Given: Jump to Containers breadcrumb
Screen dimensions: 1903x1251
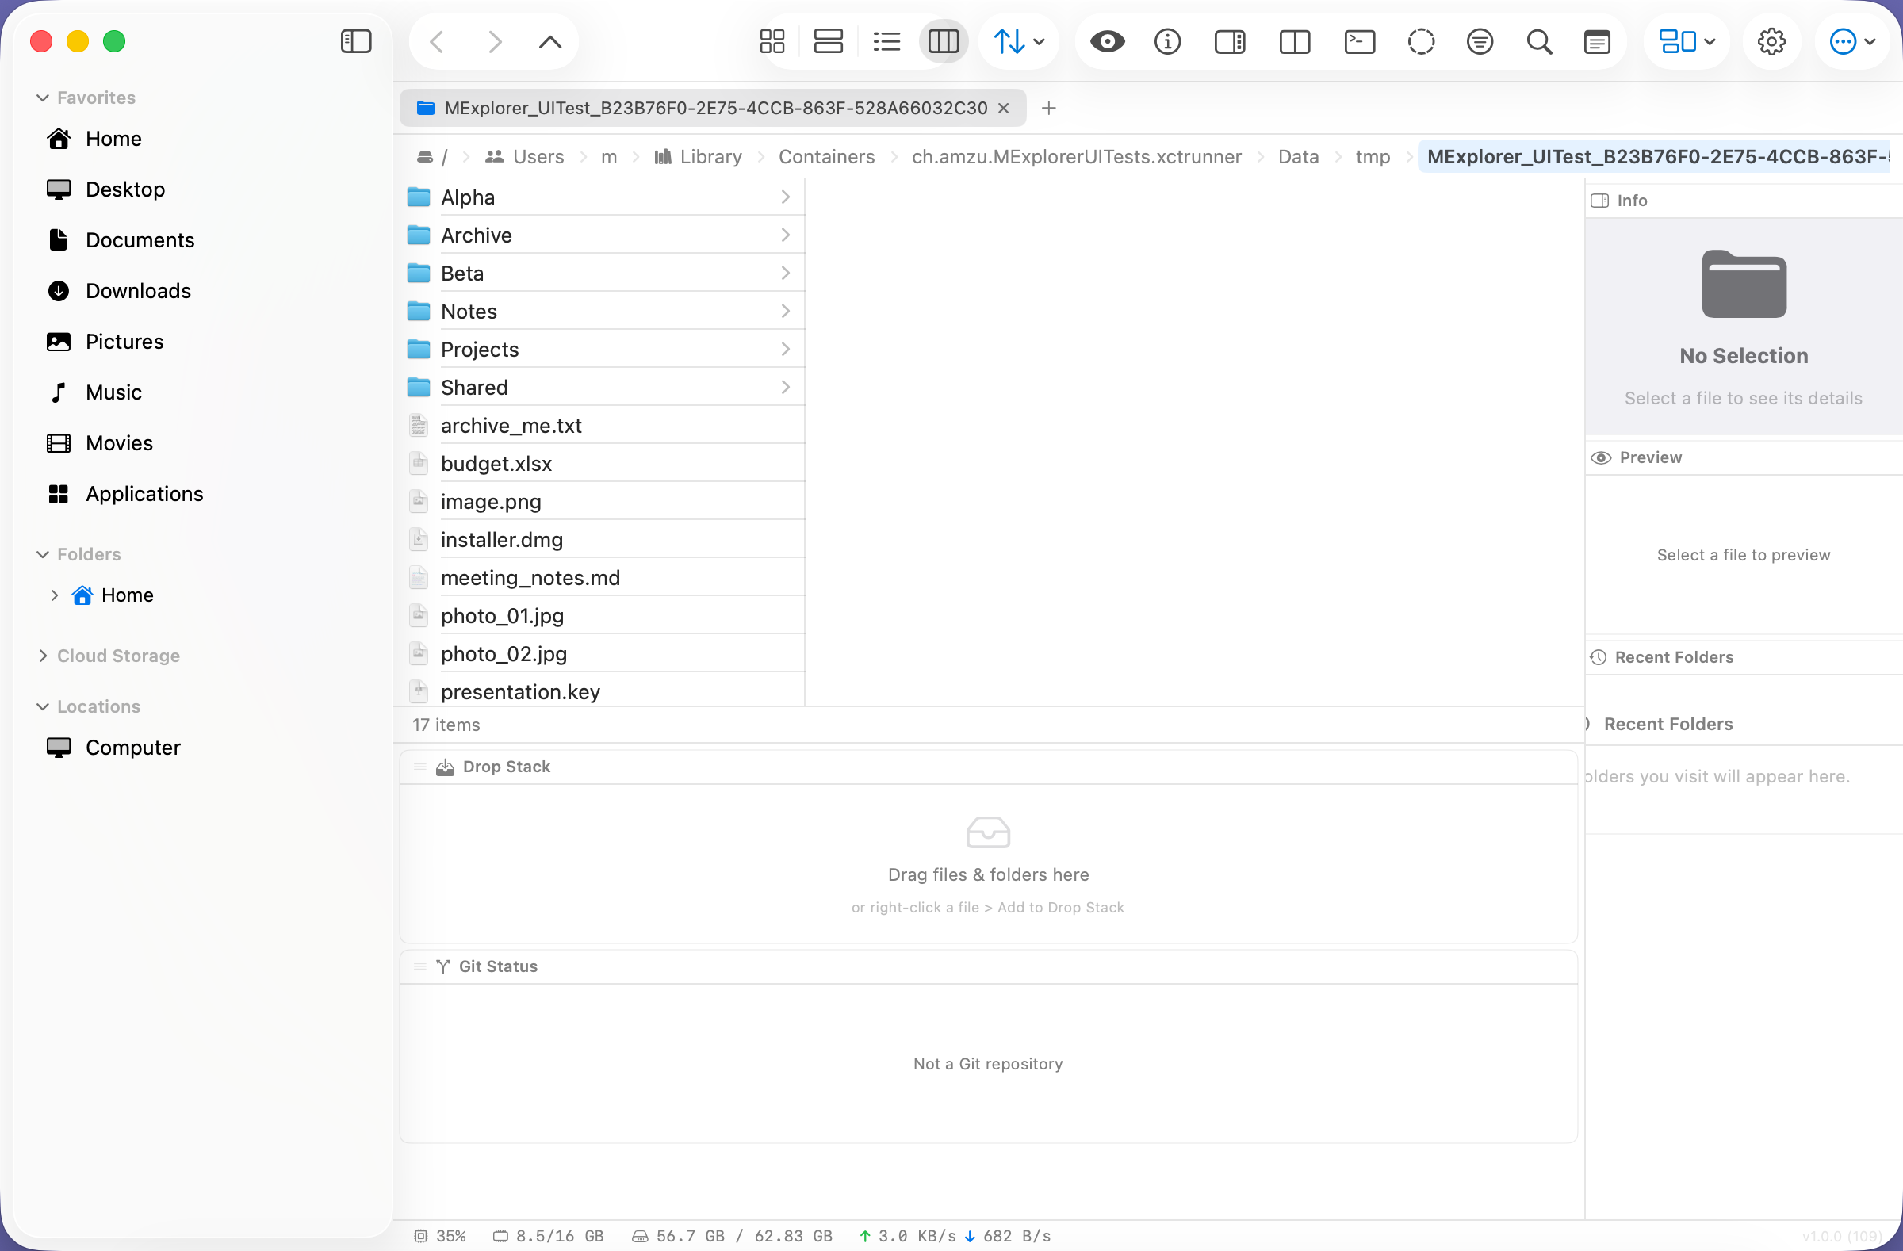Looking at the screenshot, I should point(827,157).
